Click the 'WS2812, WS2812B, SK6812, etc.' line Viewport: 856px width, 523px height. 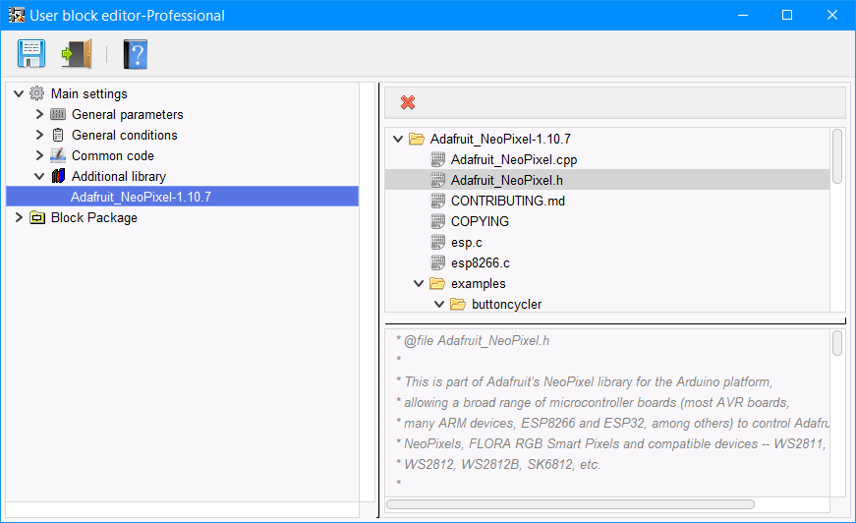[x=498, y=465]
